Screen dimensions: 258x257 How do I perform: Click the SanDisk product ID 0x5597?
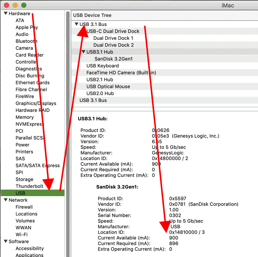[x=178, y=199]
